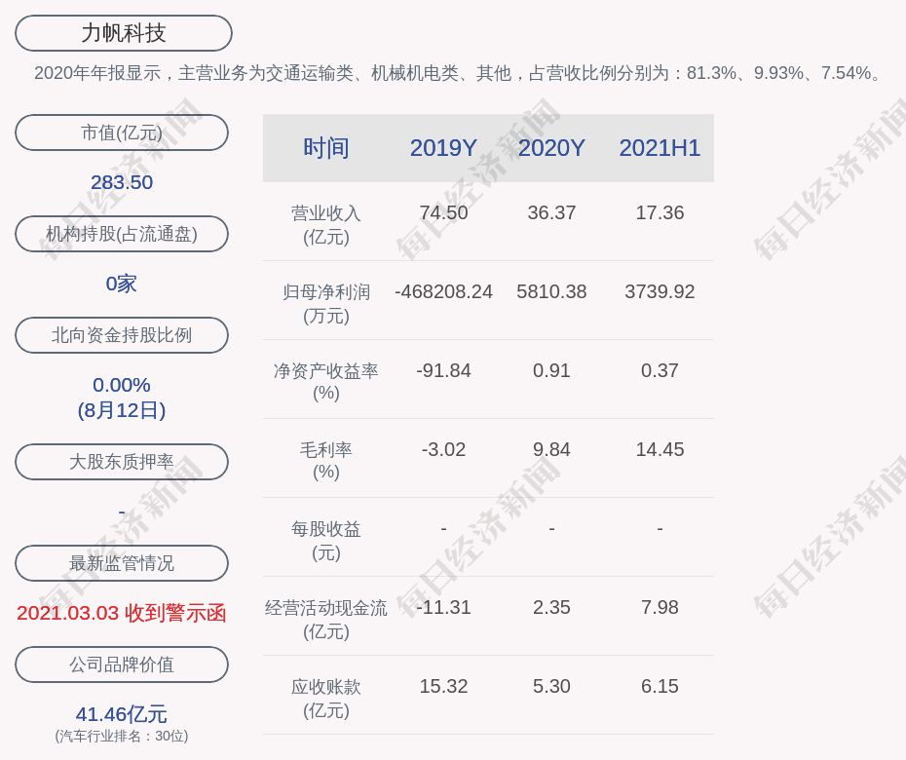This screenshot has width=906, height=760.
Task: Select the cash flow value 7.98
Action: point(660,607)
